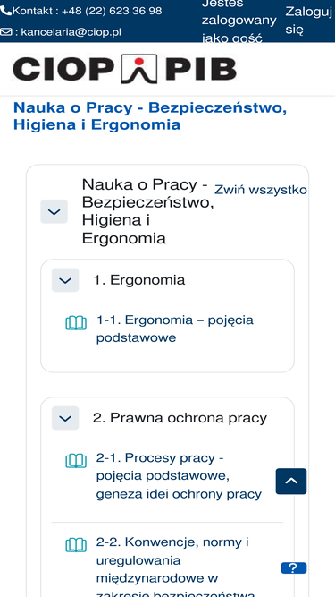
Task: Click the phone icon next to Kontakt
Action: 5,11
